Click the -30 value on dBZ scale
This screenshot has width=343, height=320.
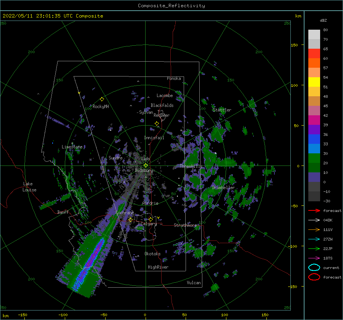coord(327,201)
